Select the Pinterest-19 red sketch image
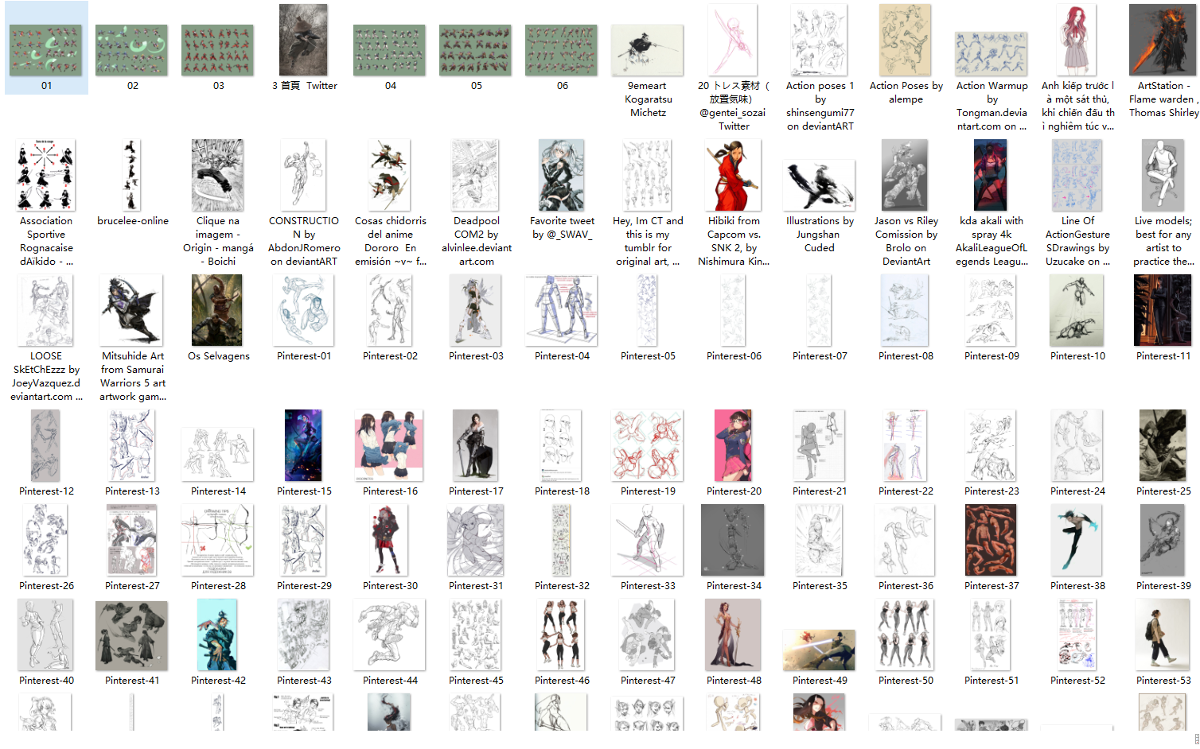The image size is (1200, 749). (648, 445)
